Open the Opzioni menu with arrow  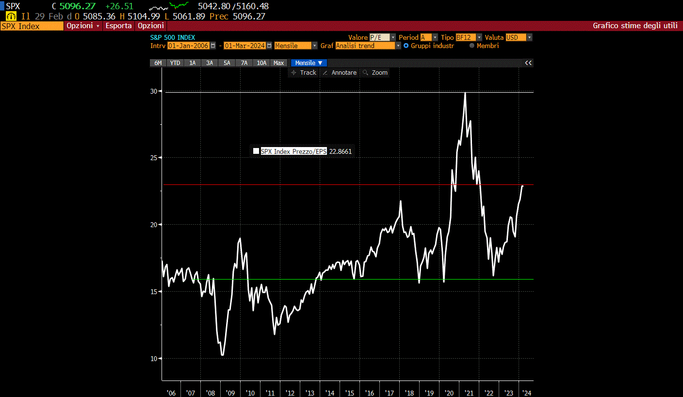(x=83, y=26)
